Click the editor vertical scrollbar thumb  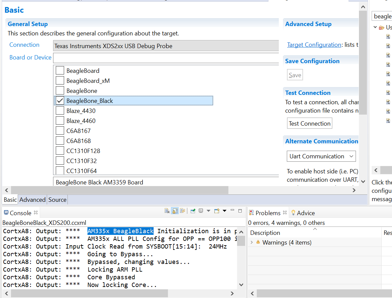(363, 62)
